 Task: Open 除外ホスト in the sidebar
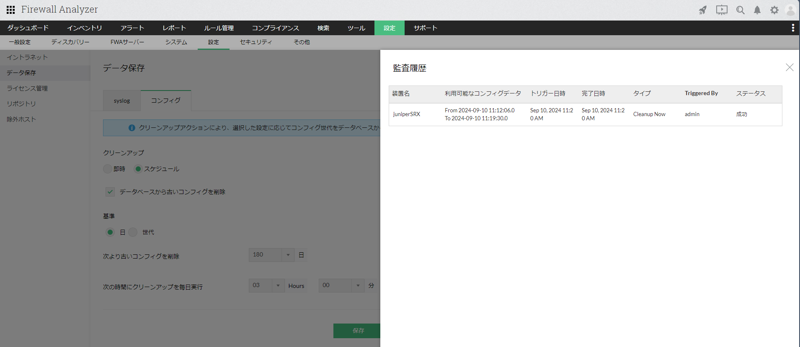(45, 119)
